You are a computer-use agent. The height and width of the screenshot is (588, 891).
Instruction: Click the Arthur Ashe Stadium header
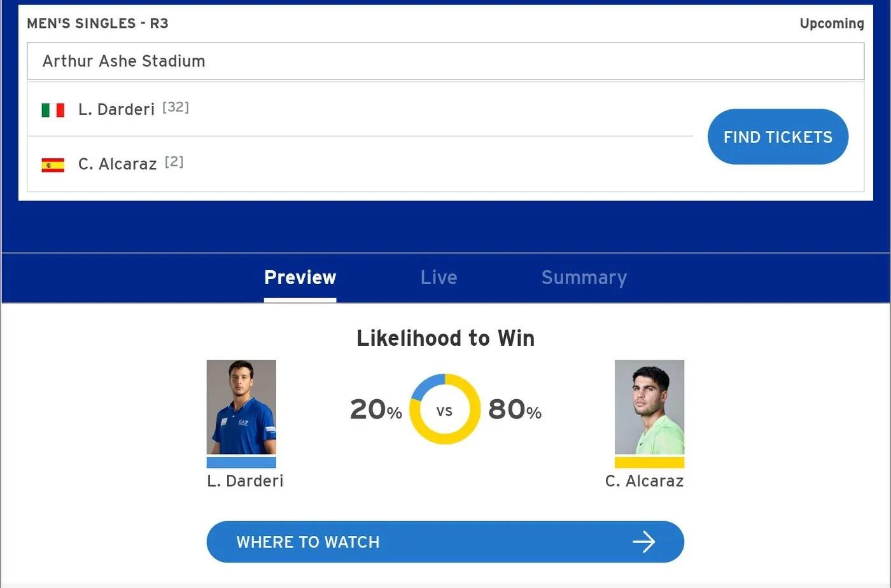[x=445, y=61]
